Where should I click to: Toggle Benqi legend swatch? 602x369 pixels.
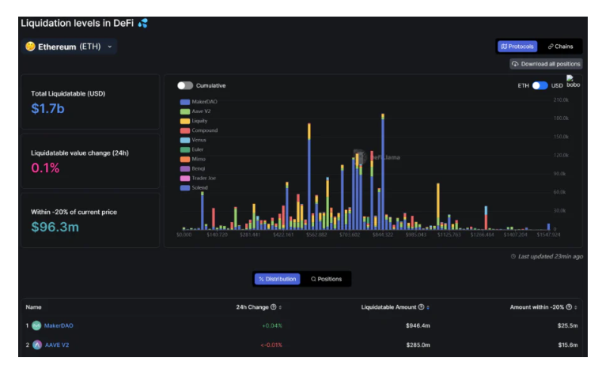[x=185, y=169]
